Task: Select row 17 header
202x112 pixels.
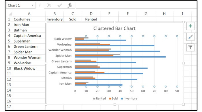Action: (x=9, y=107)
